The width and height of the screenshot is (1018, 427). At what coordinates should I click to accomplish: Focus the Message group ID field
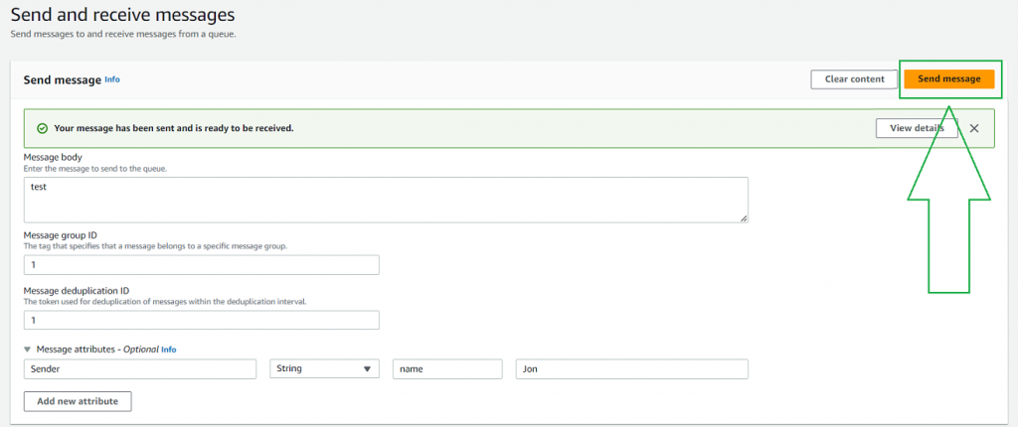coord(202,265)
